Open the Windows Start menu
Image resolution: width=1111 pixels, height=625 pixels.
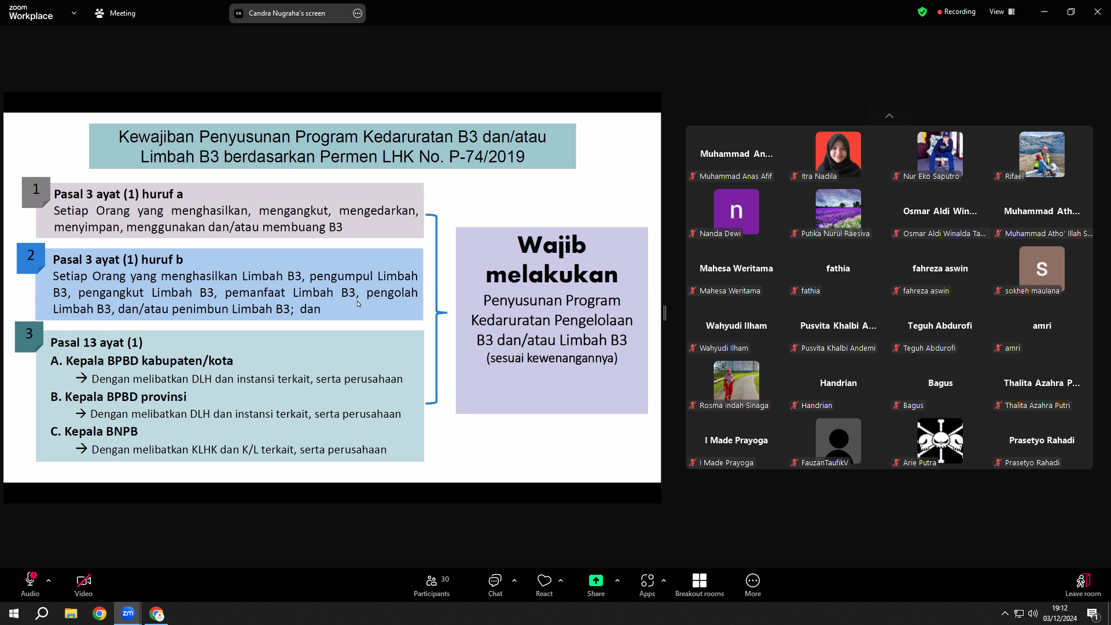pos(14,613)
